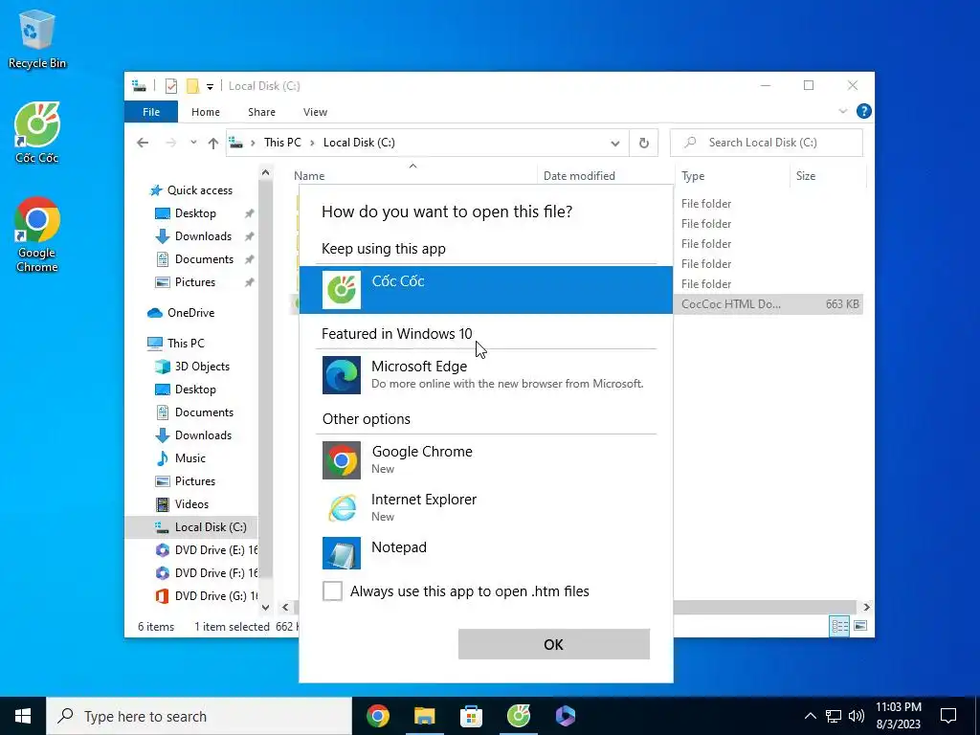Select Local Disk (C:) in sidebar
The image size is (980, 735).
(191, 527)
